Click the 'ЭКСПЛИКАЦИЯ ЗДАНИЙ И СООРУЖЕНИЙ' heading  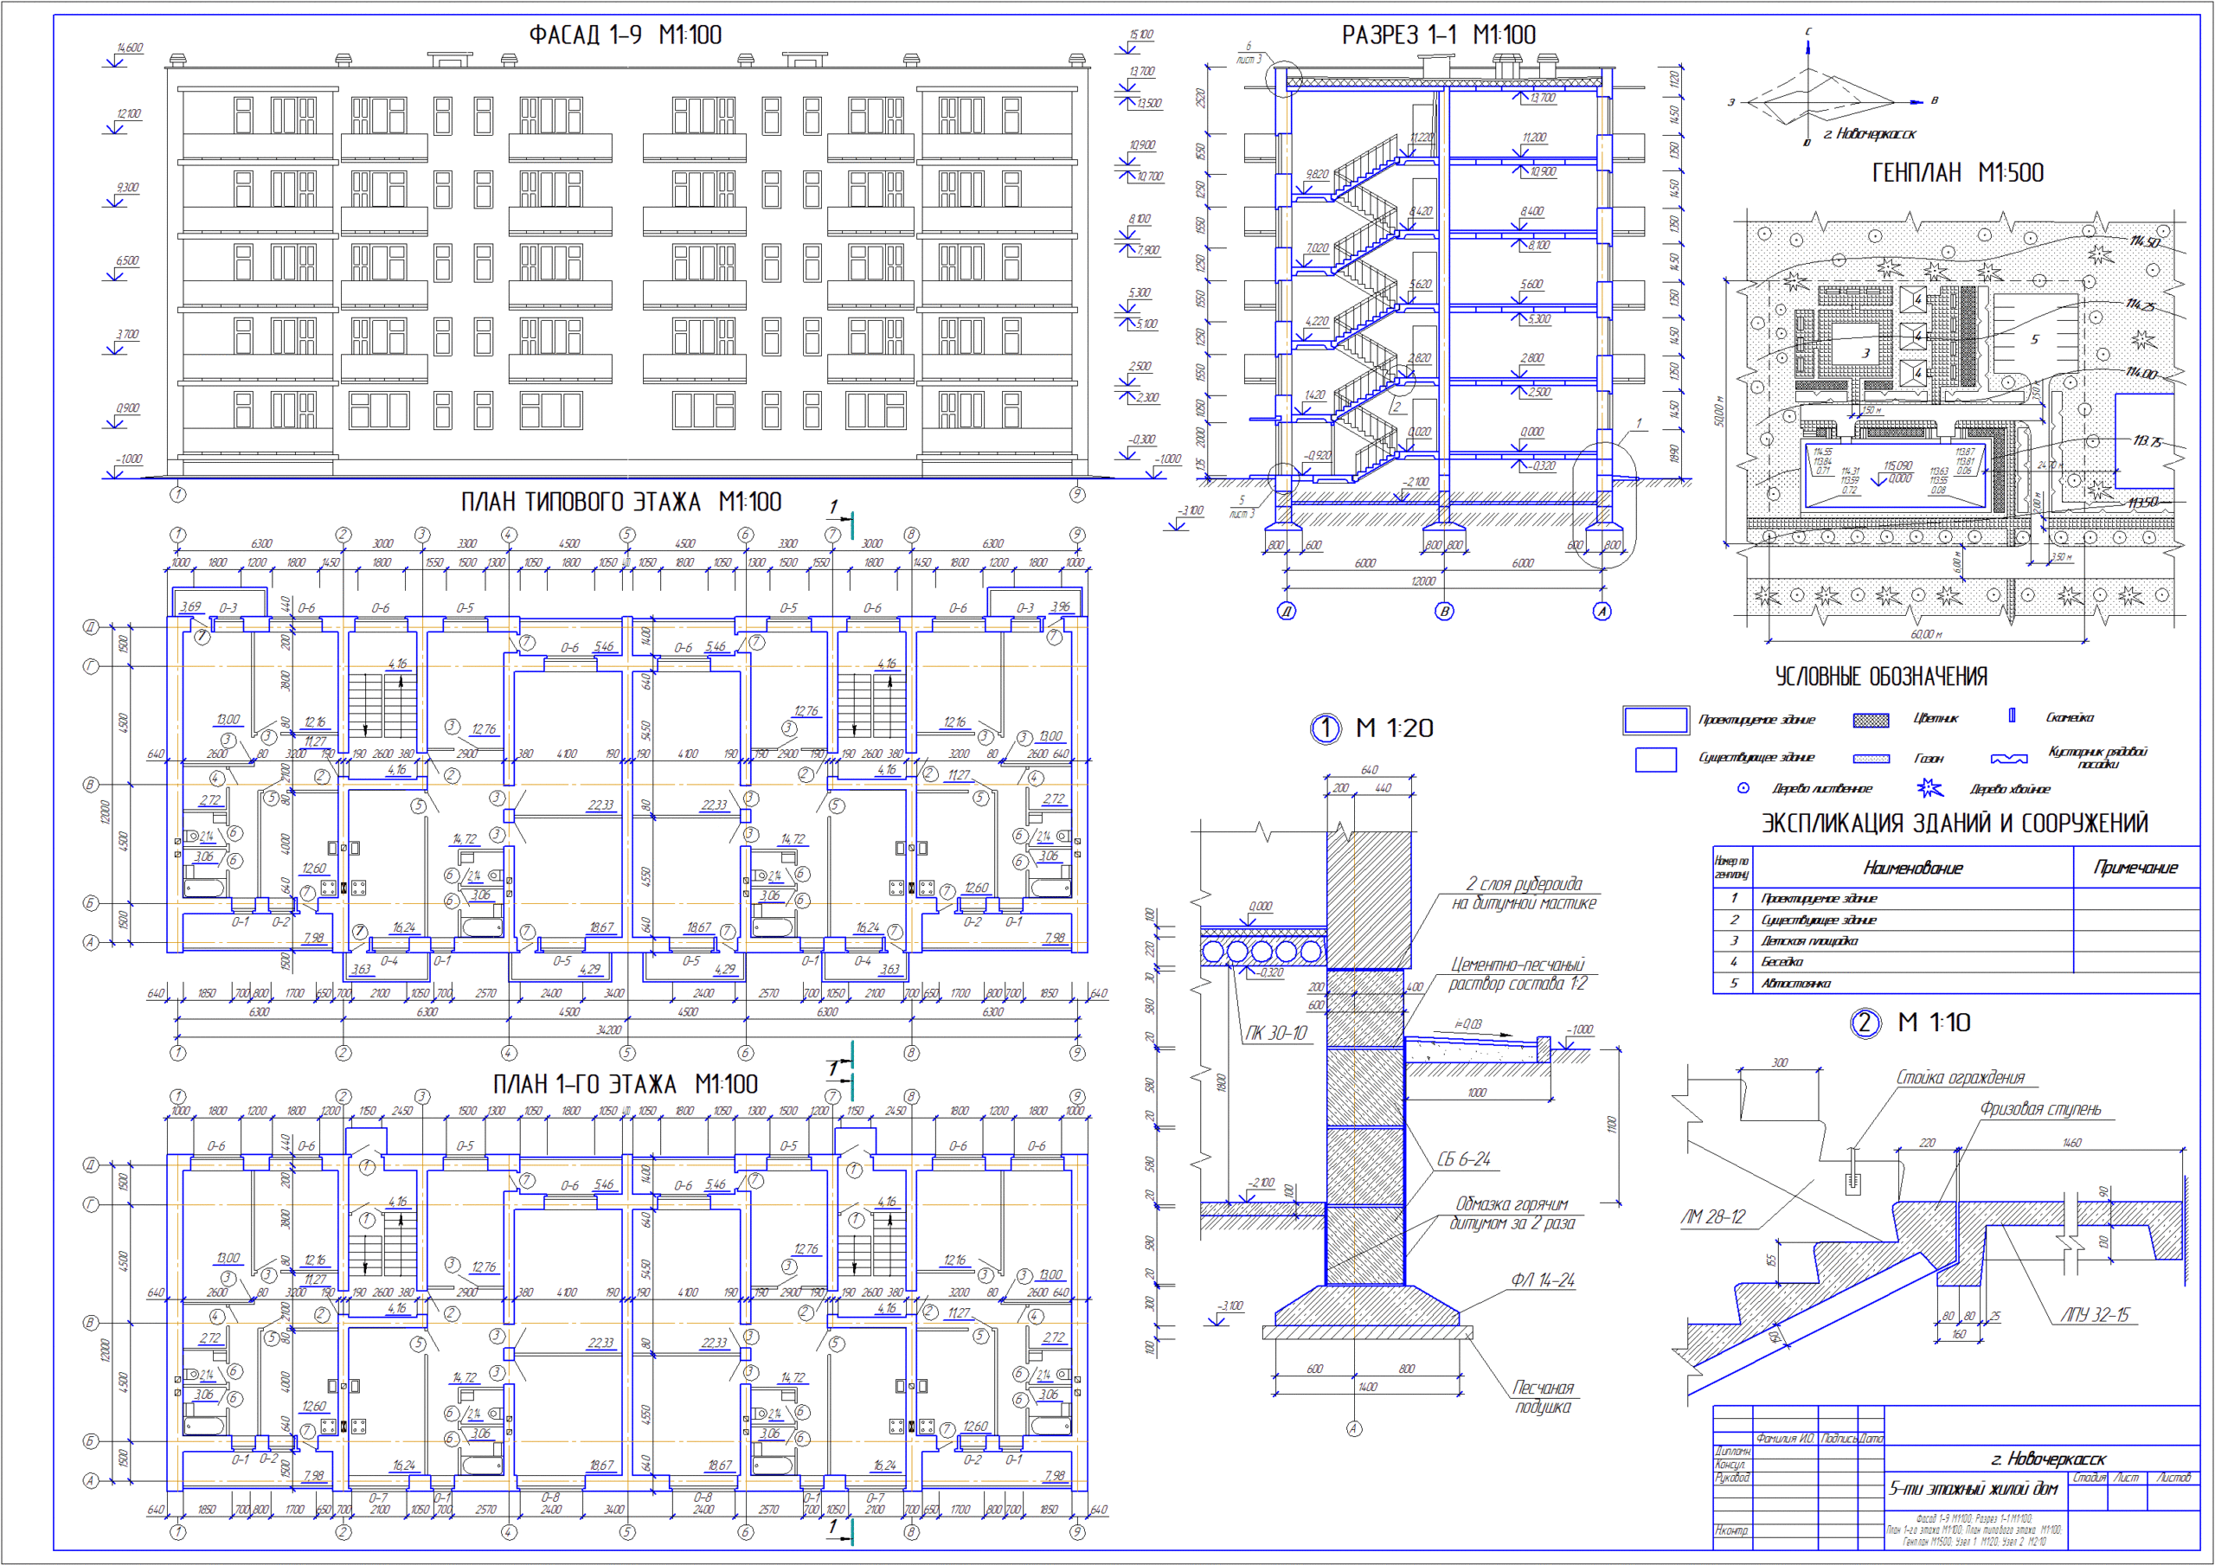[x=1955, y=823]
